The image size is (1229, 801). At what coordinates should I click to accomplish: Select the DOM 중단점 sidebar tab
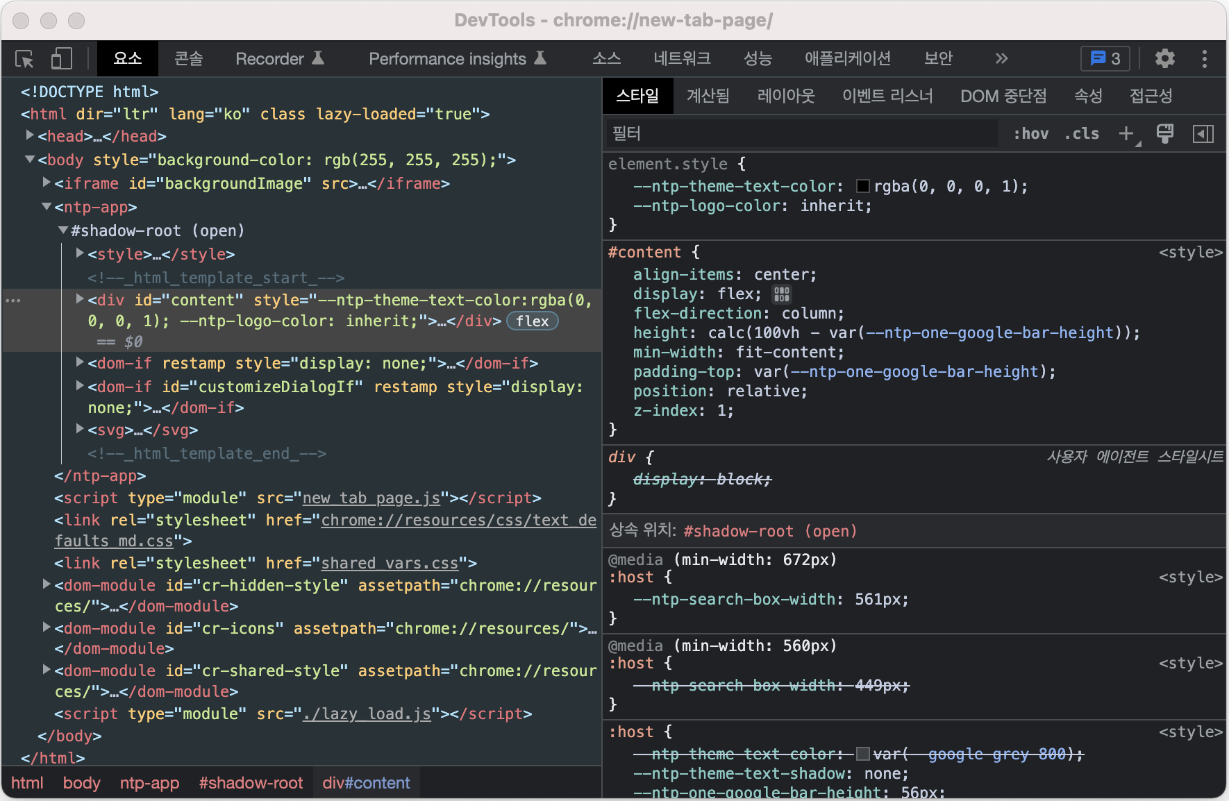pos(1003,96)
